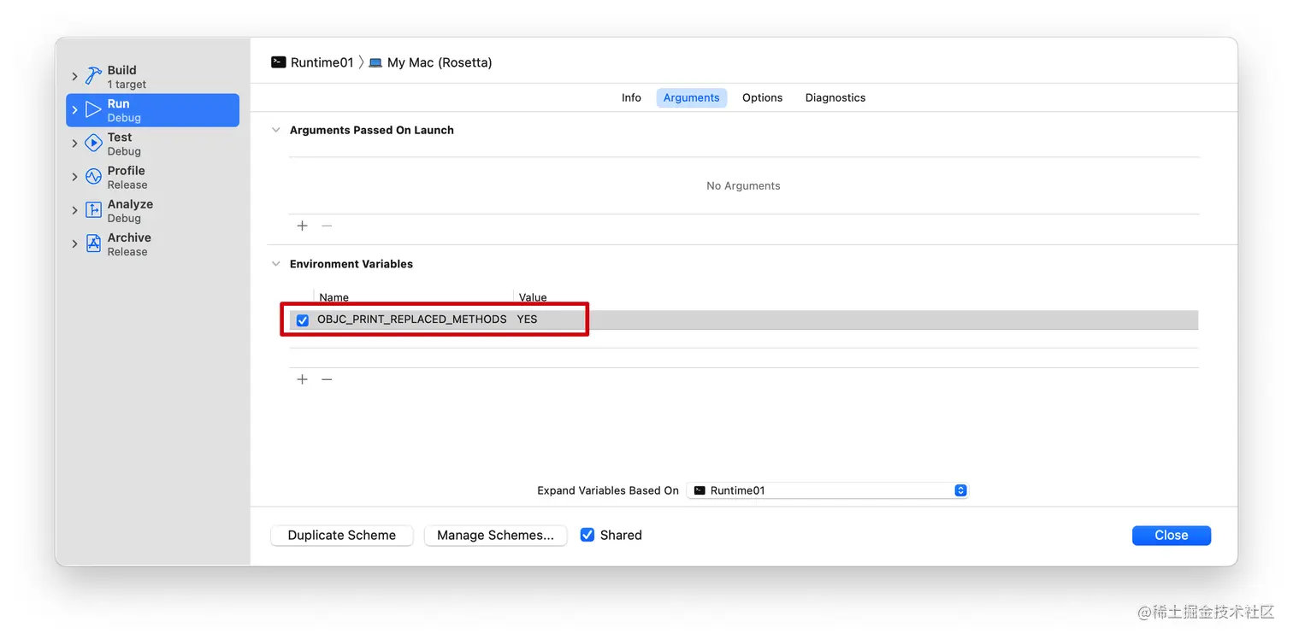
Task: Click the Analyze icon in sidebar
Action: pyautogui.click(x=93, y=210)
